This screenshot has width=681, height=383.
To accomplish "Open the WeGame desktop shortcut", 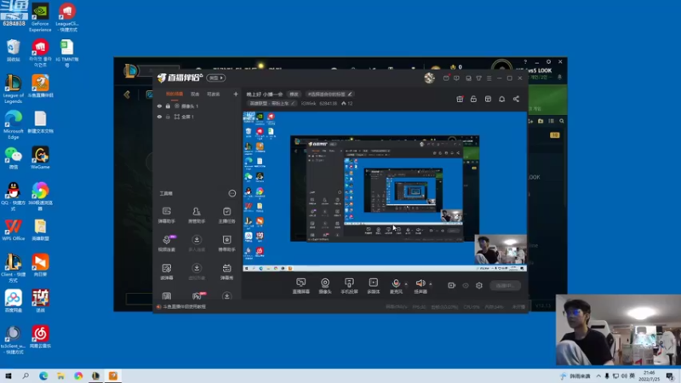I will pos(40,158).
